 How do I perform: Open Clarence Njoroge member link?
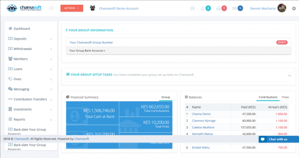pyautogui.click(x=204, y=120)
